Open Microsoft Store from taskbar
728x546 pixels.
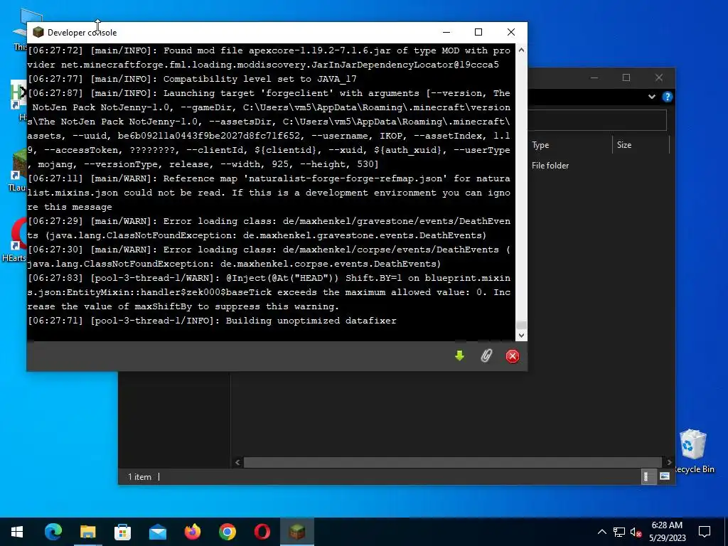click(x=122, y=532)
